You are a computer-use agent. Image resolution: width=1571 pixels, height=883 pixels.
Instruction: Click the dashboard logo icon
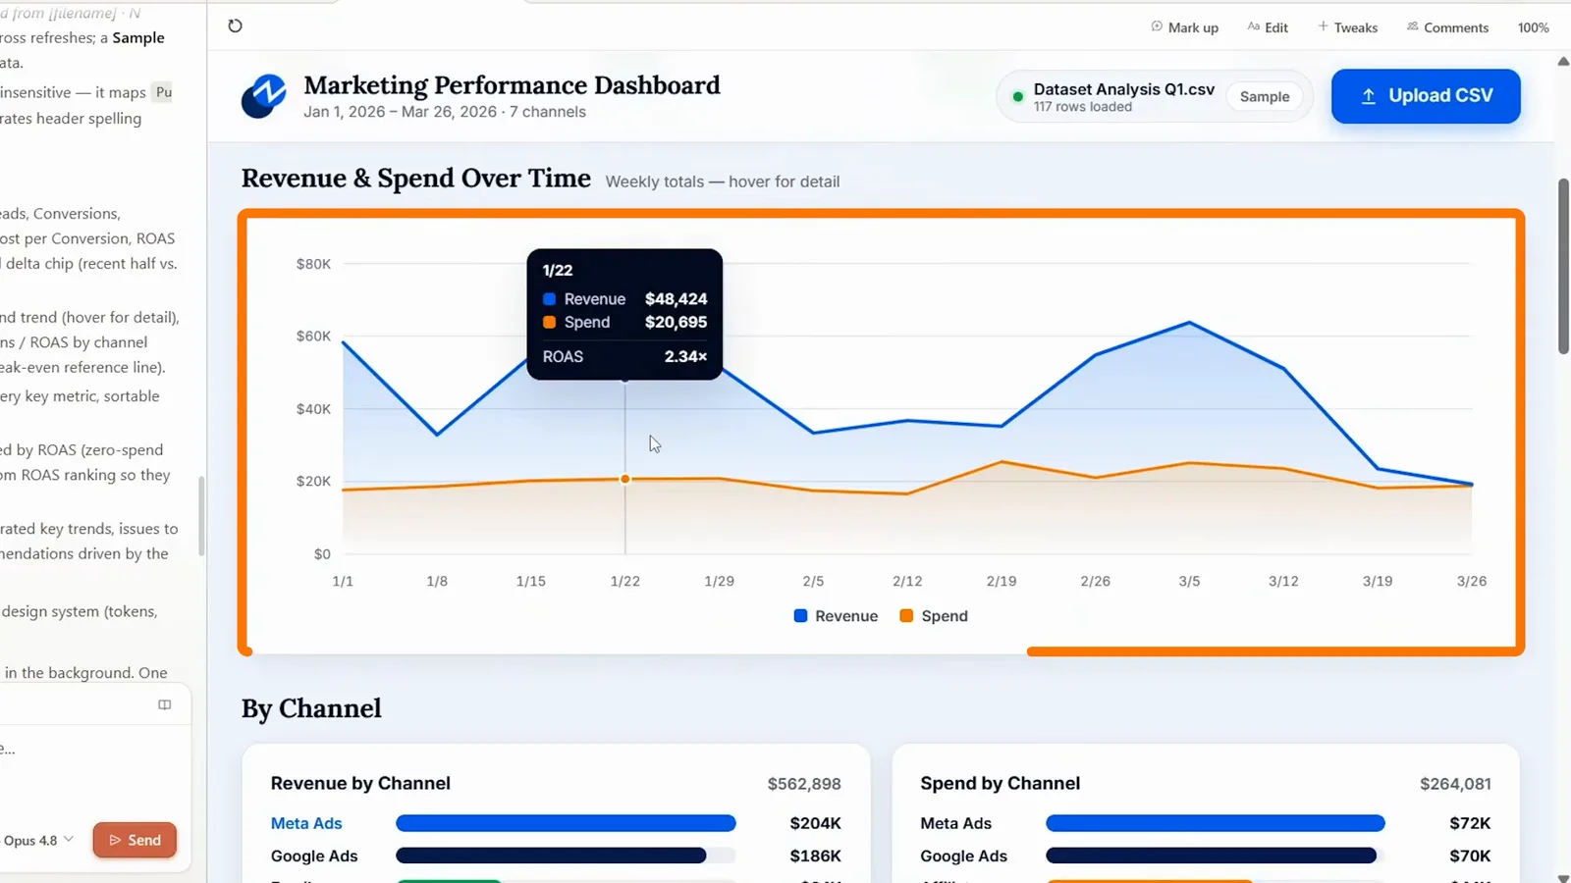[x=263, y=96]
